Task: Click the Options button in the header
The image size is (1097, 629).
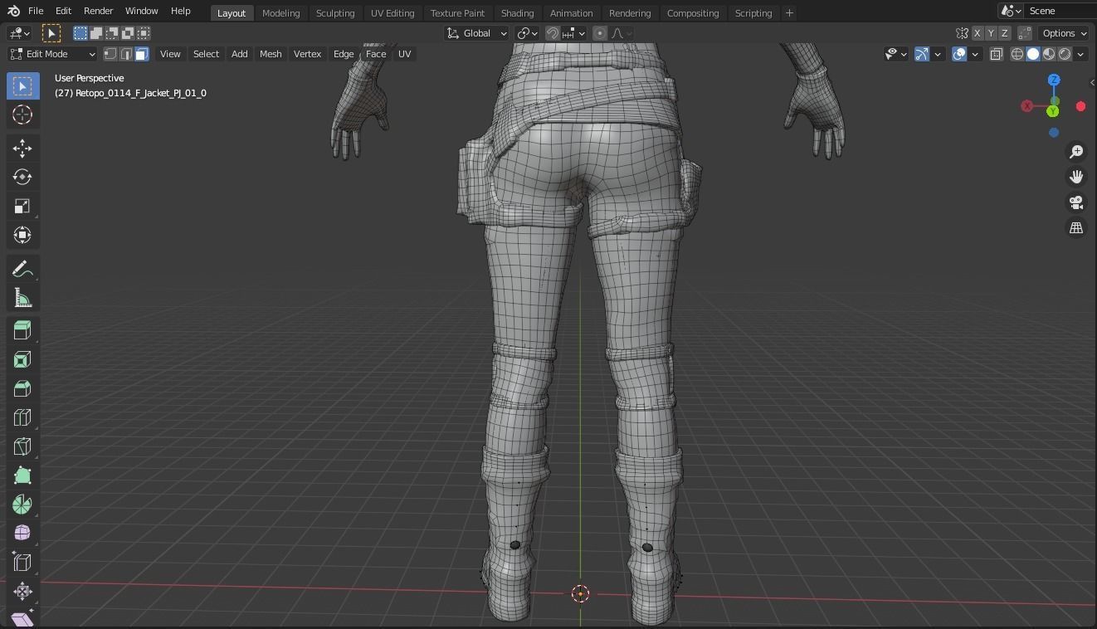Action: click(x=1063, y=33)
